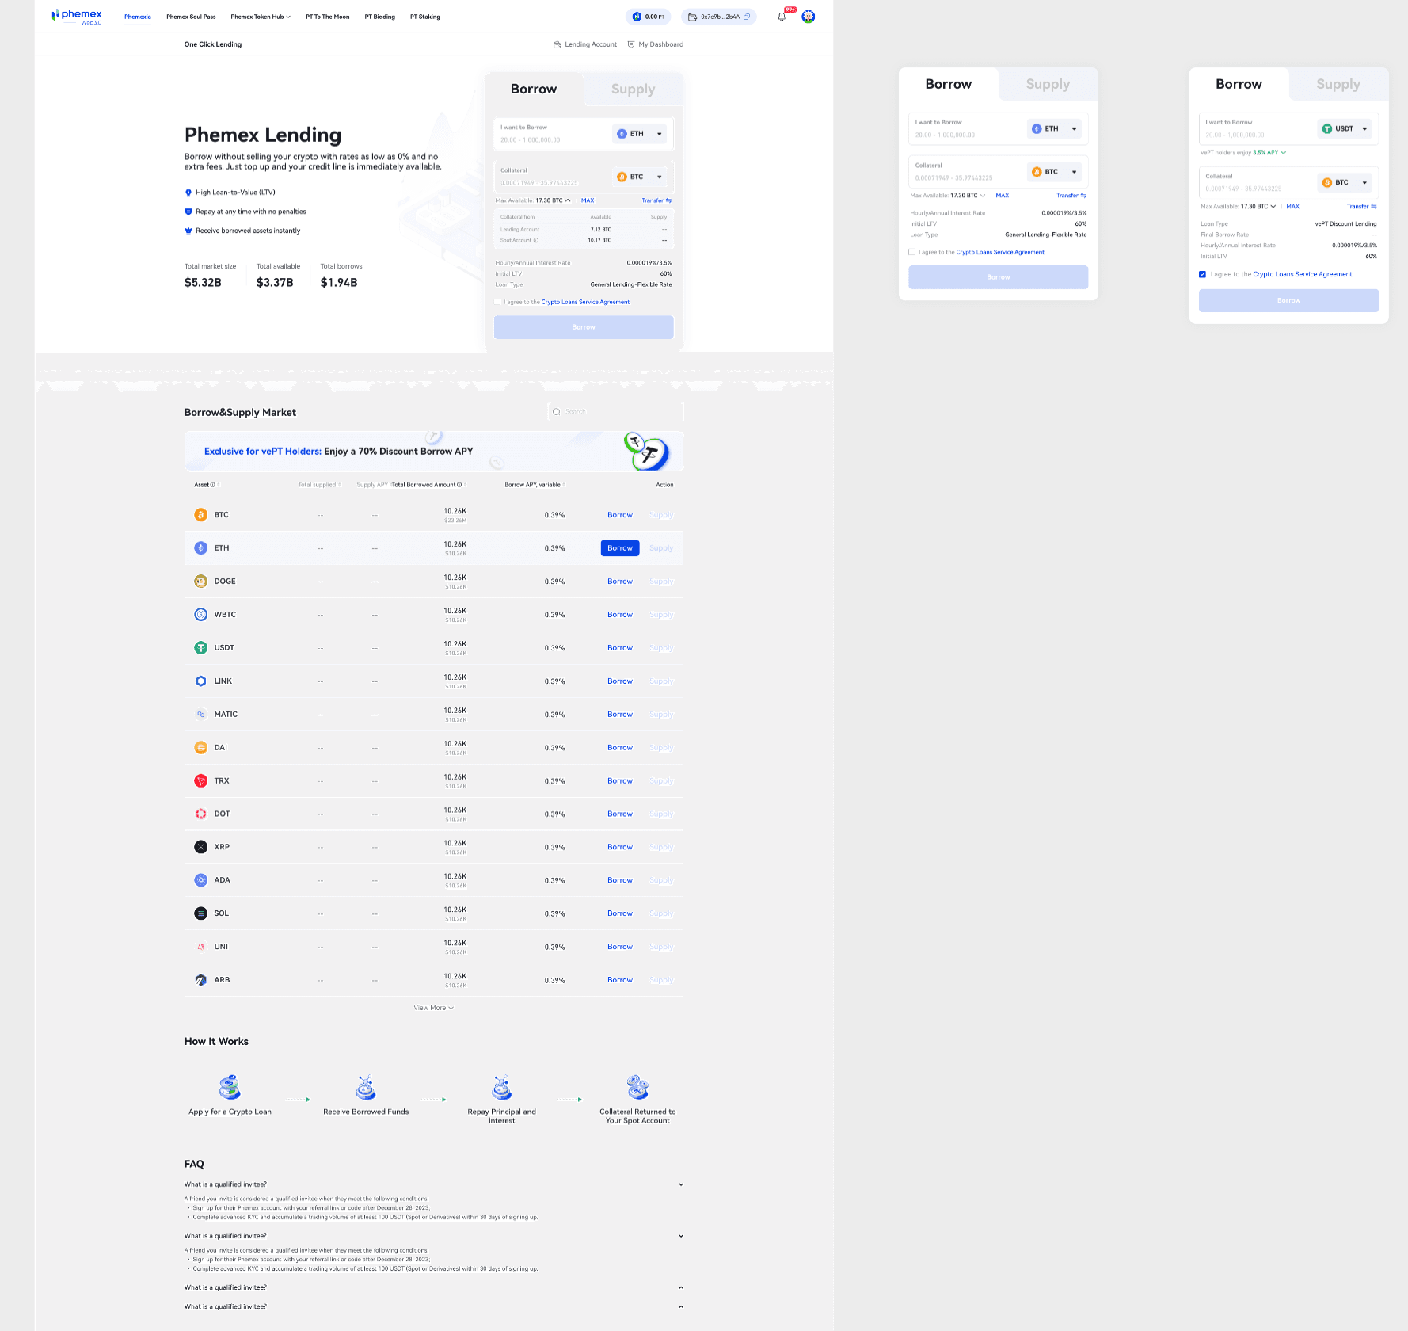The image size is (1408, 1331).
Task: Open the notifications bell
Action: click(x=782, y=17)
